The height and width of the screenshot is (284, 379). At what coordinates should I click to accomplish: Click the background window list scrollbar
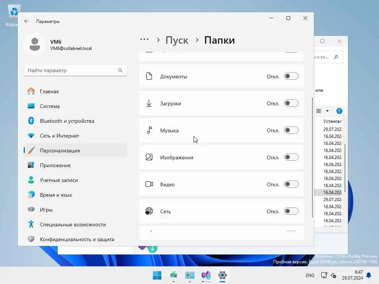click(345, 168)
